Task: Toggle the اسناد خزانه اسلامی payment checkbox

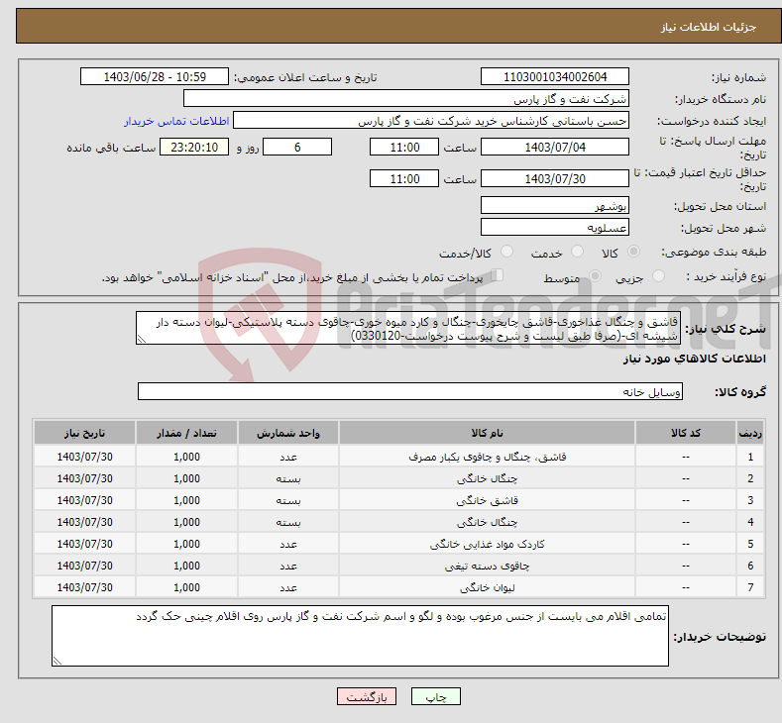Action: click(498, 275)
